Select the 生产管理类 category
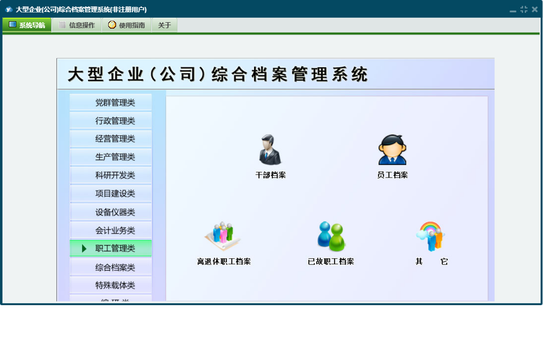543x357 pixels. click(x=111, y=157)
